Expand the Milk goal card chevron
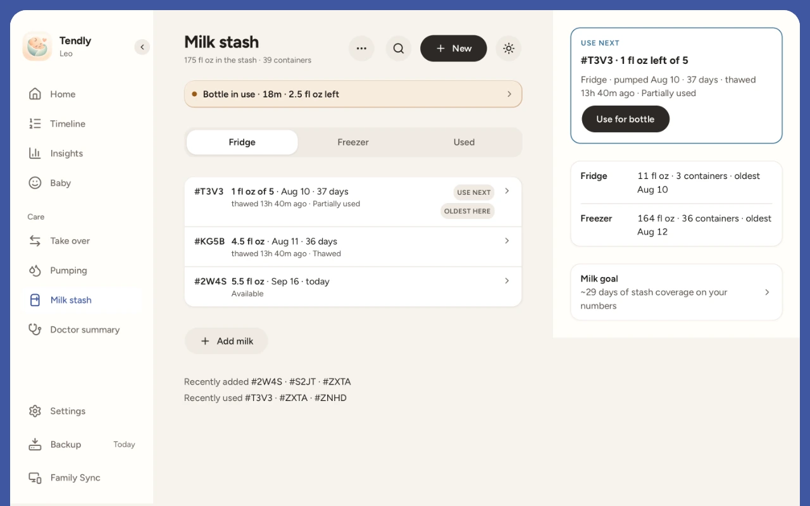 pyautogui.click(x=767, y=292)
